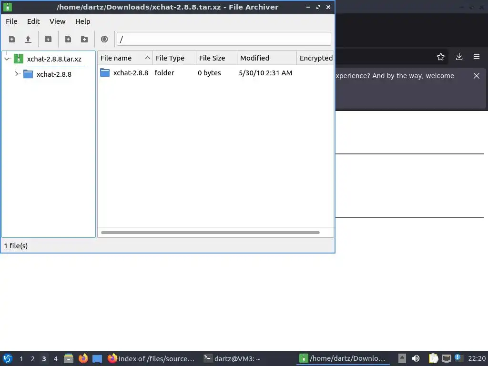Click the File Archiver title bar app icon

[x=8, y=7]
